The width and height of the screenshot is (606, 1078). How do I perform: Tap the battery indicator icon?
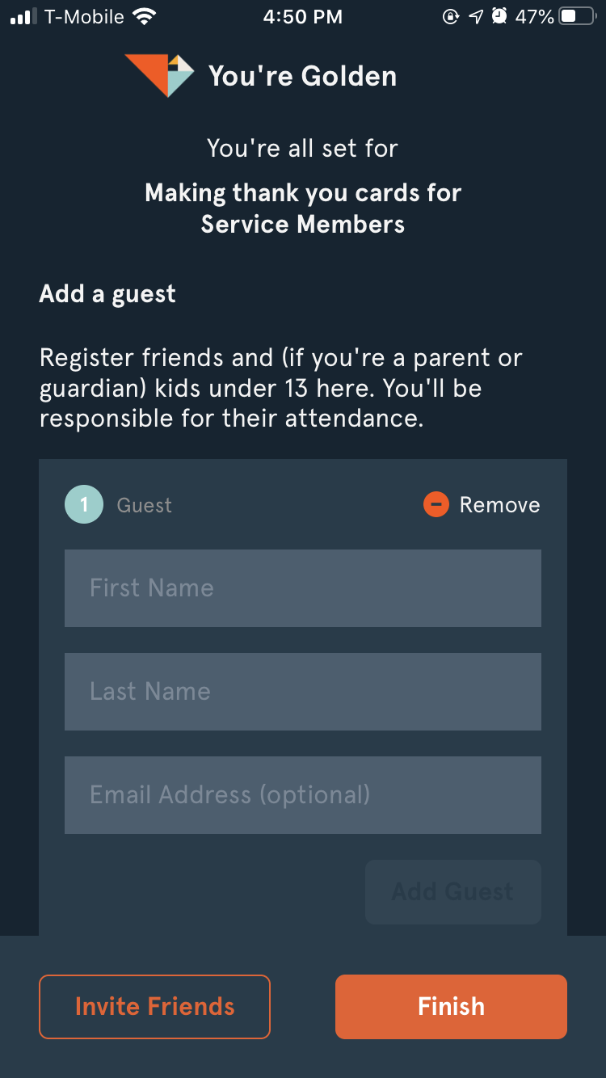[x=577, y=17]
